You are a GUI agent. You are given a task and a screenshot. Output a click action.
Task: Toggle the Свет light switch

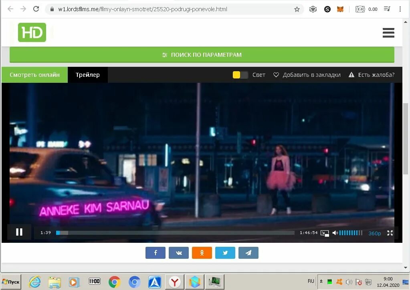pyautogui.click(x=240, y=75)
